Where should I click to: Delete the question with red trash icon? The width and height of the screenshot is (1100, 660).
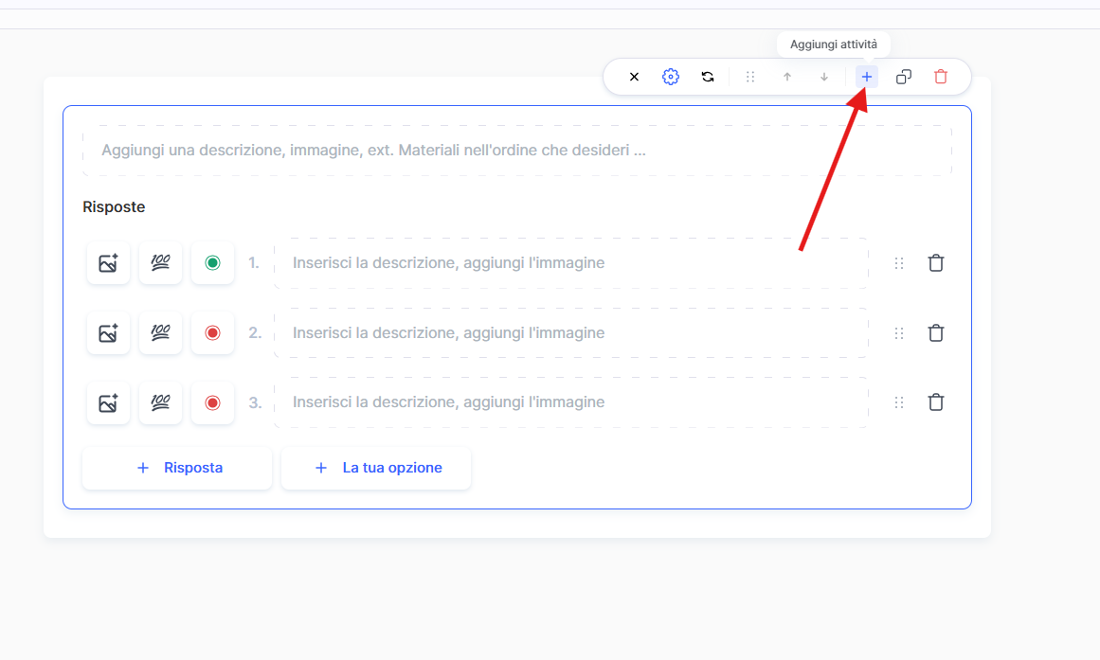941,77
